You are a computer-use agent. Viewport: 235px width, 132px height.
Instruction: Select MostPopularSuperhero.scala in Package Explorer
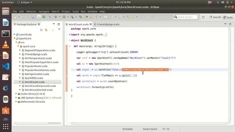click(41, 62)
